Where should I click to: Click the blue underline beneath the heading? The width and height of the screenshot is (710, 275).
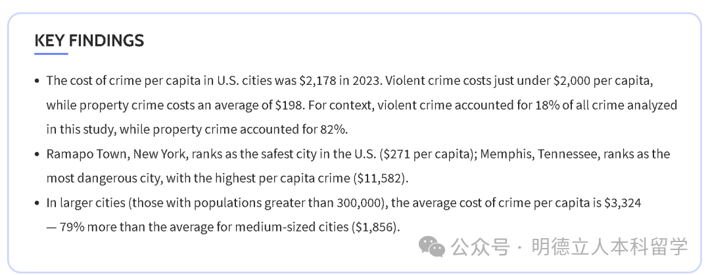pos(51,53)
